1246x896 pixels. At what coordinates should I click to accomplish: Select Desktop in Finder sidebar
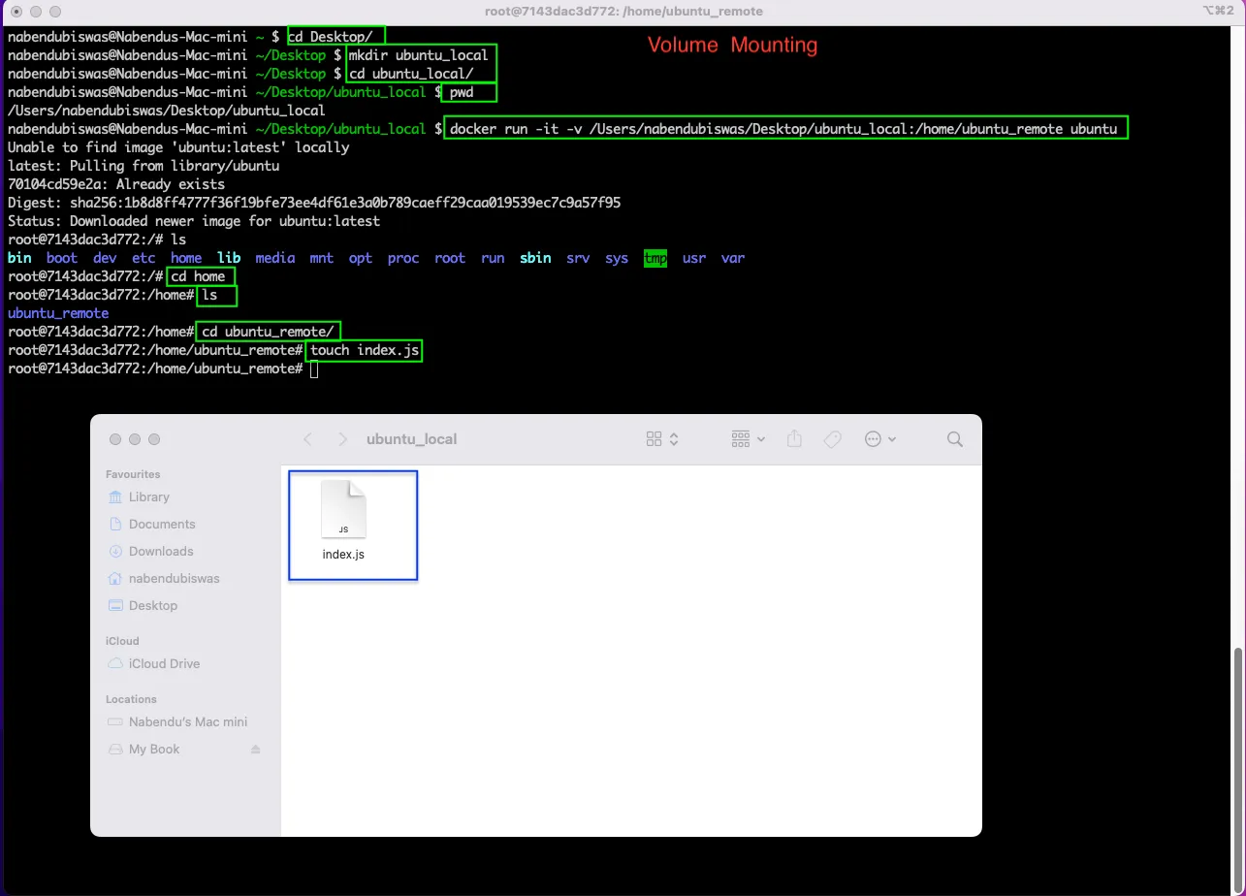click(153, 605)
